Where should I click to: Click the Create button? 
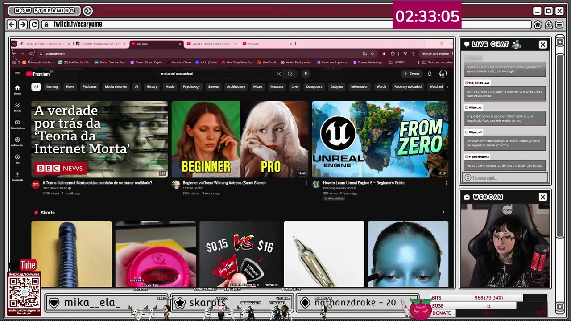tap(411, 74)
